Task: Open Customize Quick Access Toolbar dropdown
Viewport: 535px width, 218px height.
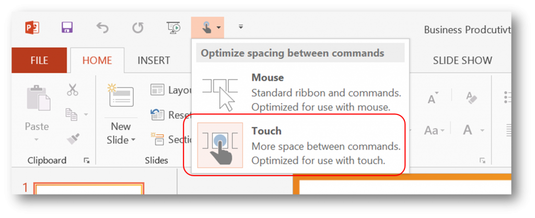Action: 240,27
